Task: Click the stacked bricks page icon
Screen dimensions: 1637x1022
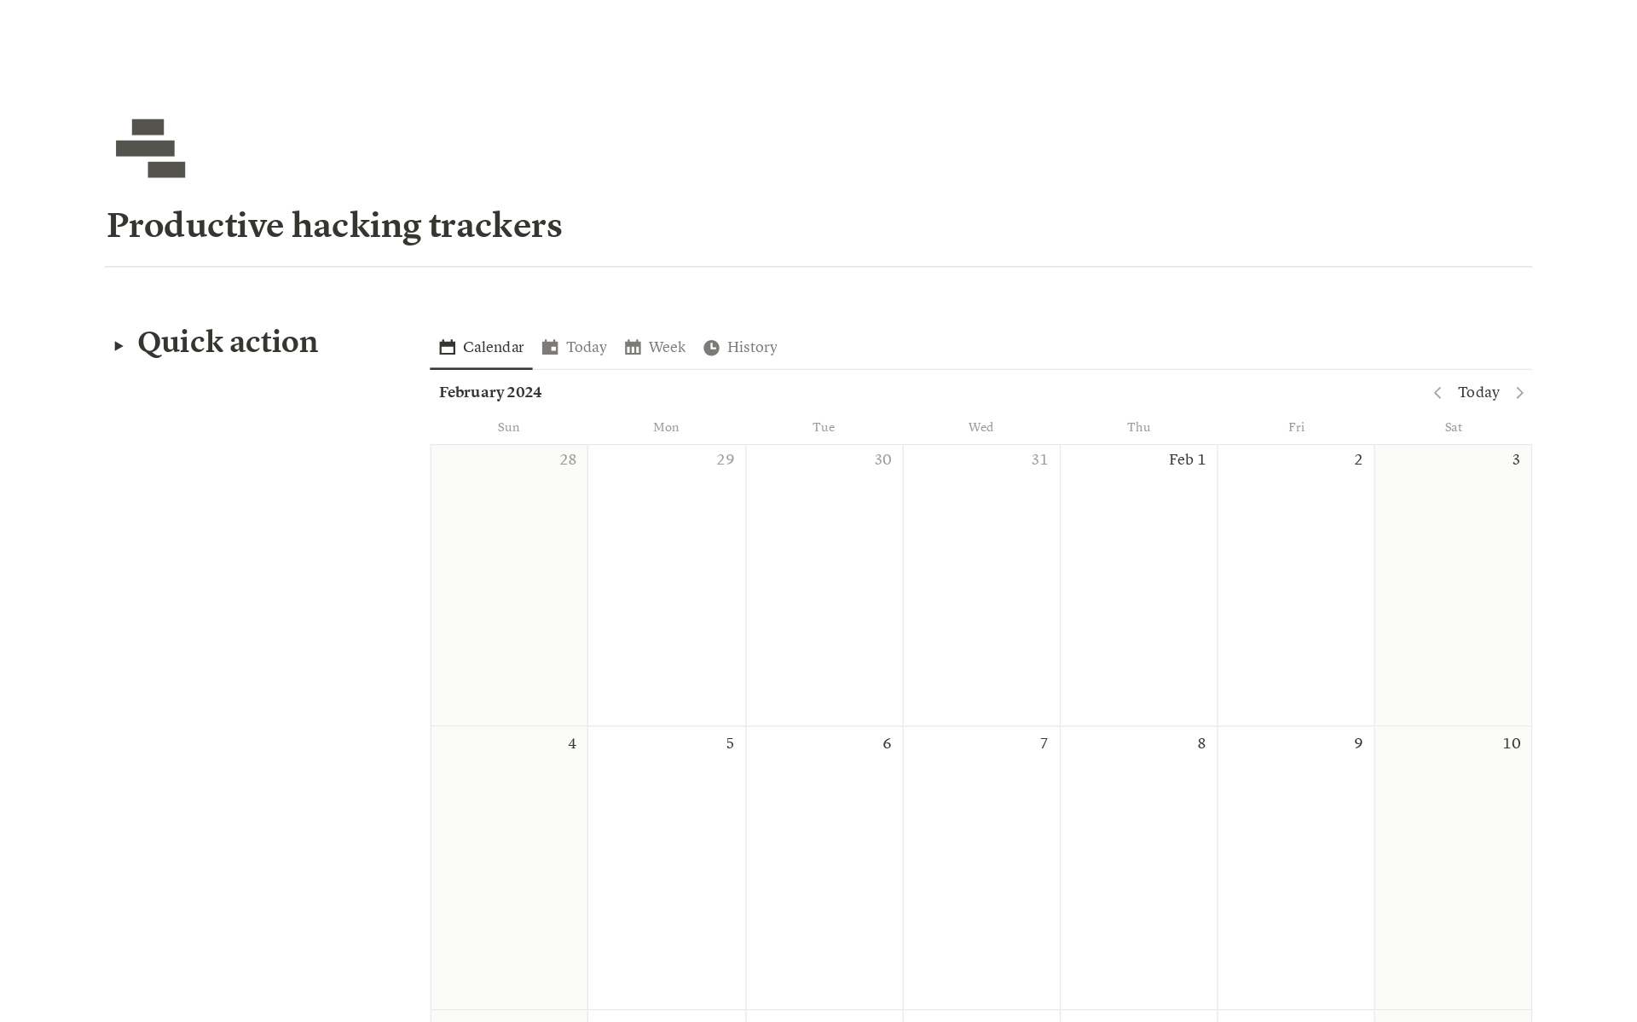Action: (150, 148)
